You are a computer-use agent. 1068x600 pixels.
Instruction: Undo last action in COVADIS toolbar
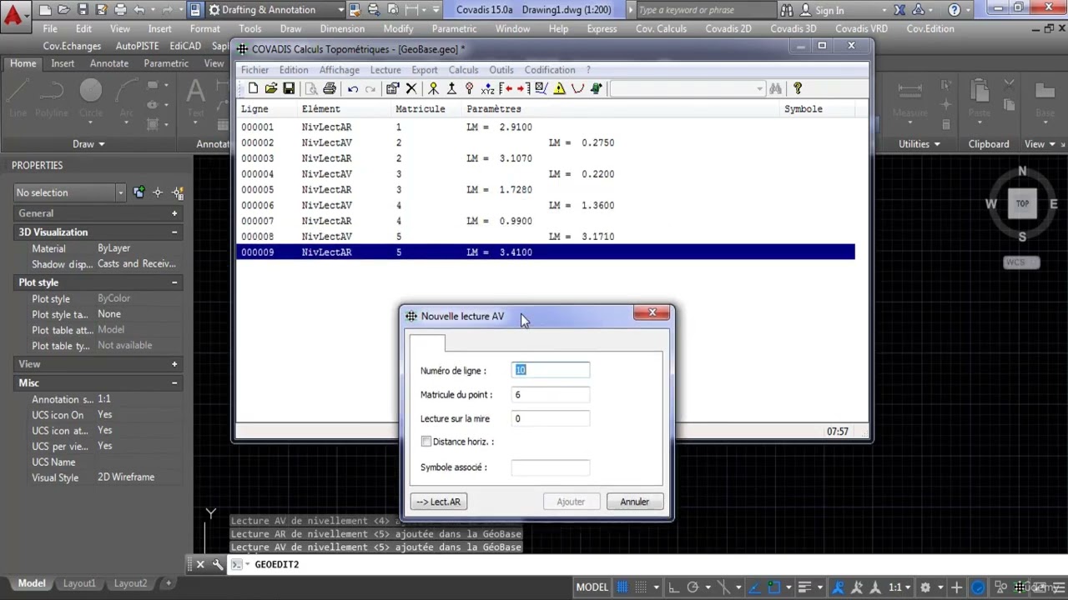point(353,88)
